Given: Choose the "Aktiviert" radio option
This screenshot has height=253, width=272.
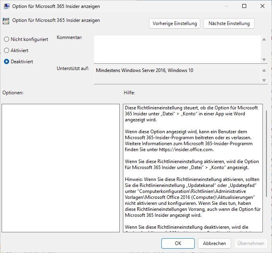Looking at the screenshot, I should (x=6, y=51).
